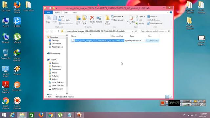Screen dimensions: 210x118
Task: Click Select none in the ribbon
Action: click(x=154, y=20)
